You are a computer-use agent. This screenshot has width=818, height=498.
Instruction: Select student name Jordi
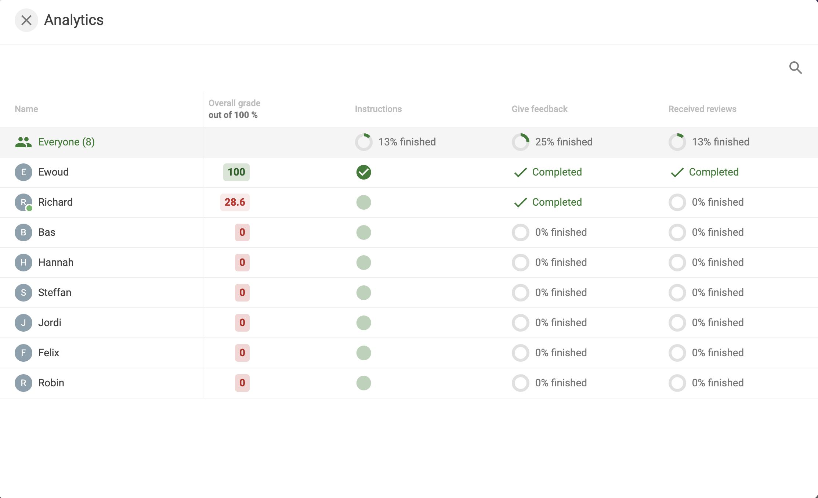(x=50, y=323)
